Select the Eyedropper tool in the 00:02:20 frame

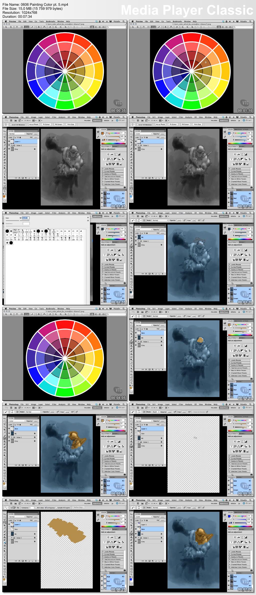pyautogui.click(x=131, y=146)
